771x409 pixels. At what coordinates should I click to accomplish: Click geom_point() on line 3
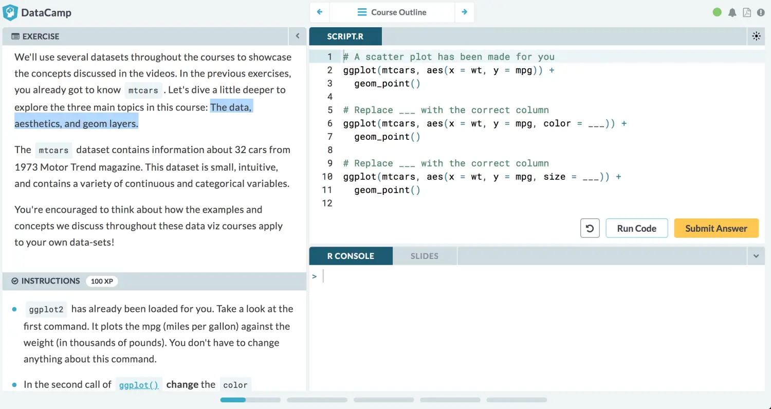(387, 83)
